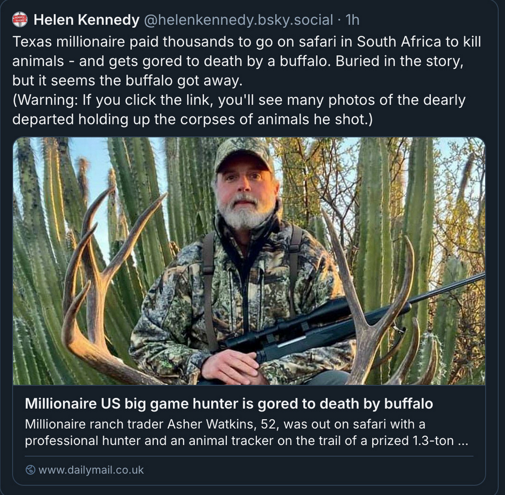Click Helen Kennedy's round profile avatar
The image size is (505, 495).
pos(20,20)
